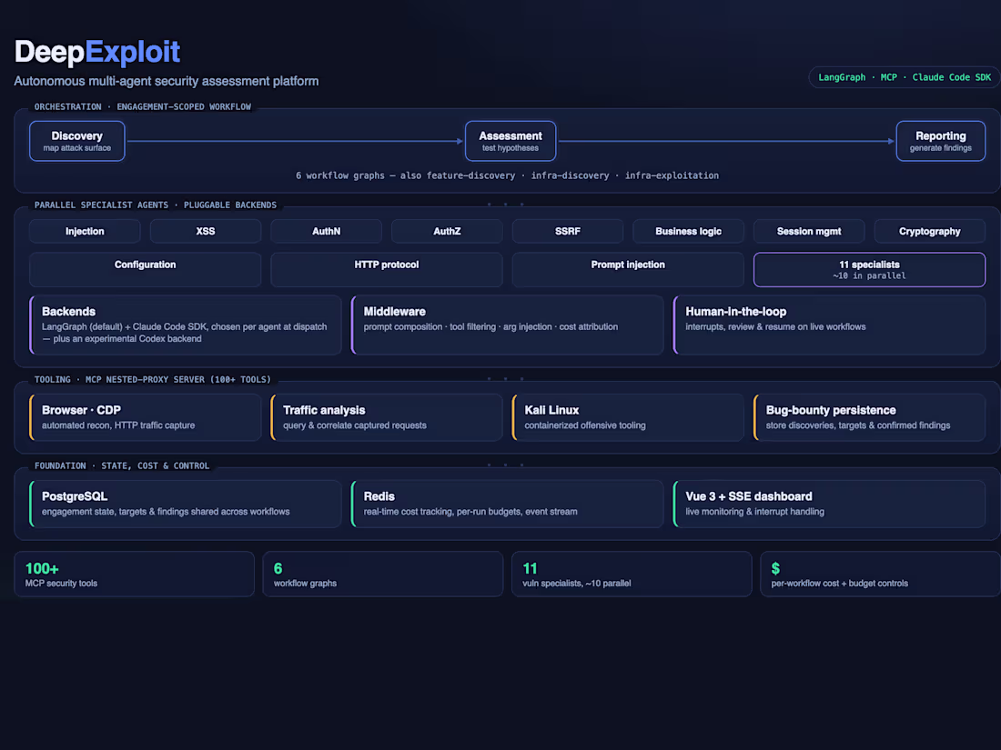This screenshot has width=1001, height=750.
Task: Select the Reporting workflow node
Action: click(x=940, y=141)
